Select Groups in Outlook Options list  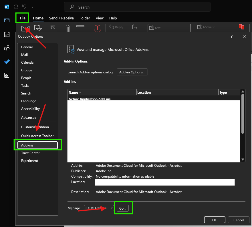pos(37,70)
